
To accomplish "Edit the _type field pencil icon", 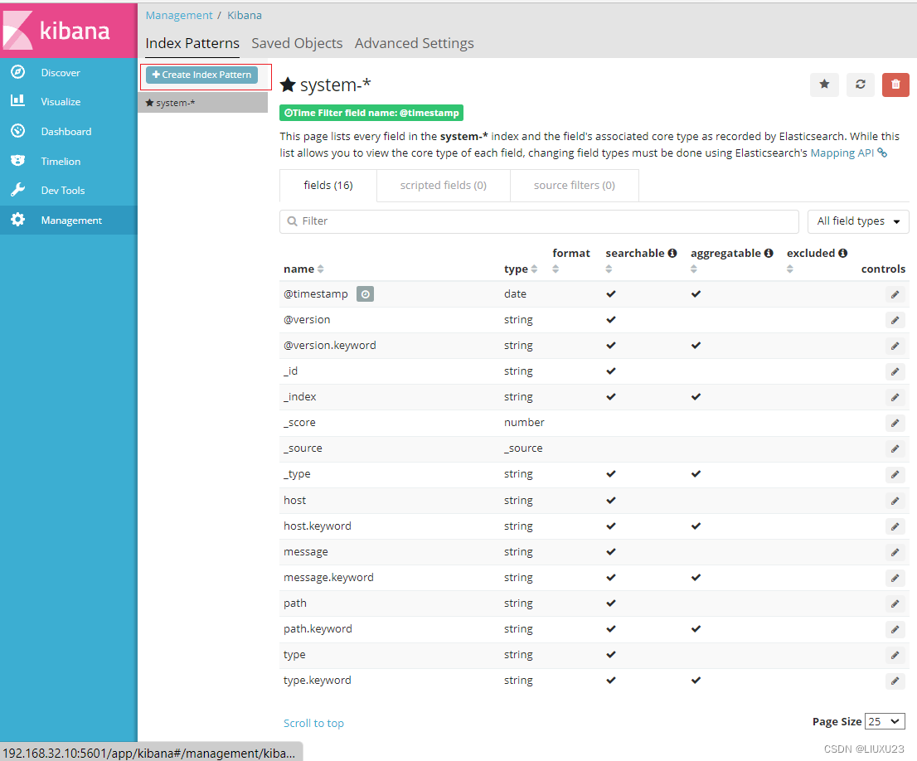I will click(895, 474).
